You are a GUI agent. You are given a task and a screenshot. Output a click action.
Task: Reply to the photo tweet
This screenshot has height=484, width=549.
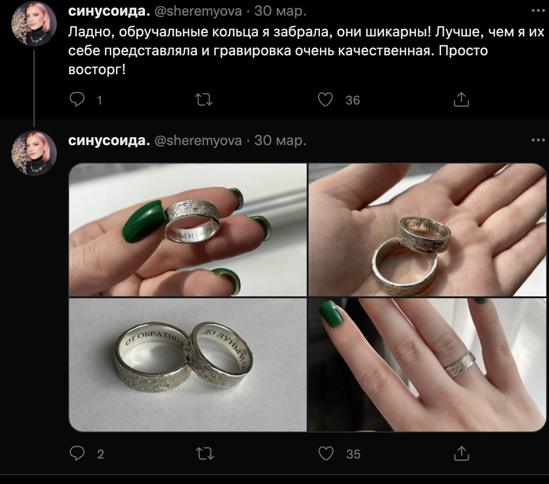(x=78, y=454)
